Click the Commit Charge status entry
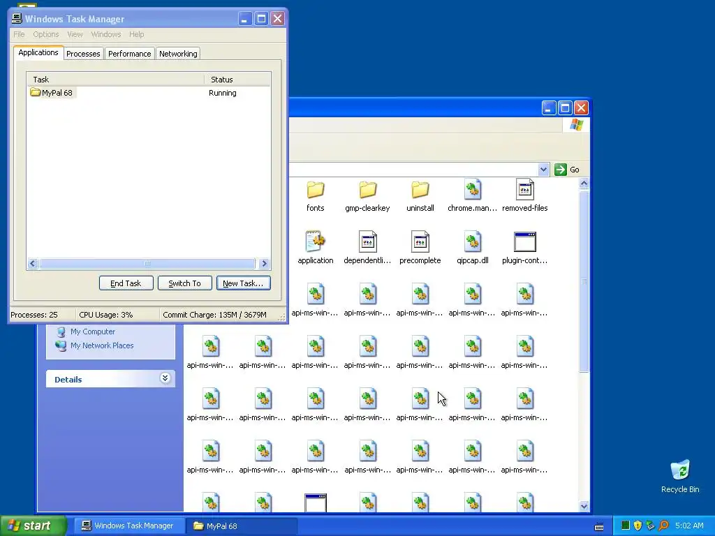The image size is (715, 536). pos(214,315)
